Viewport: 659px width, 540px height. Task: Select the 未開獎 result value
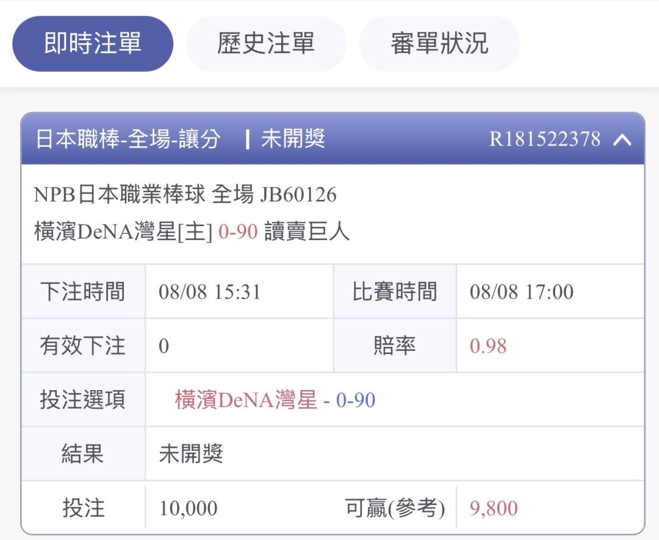191,454
